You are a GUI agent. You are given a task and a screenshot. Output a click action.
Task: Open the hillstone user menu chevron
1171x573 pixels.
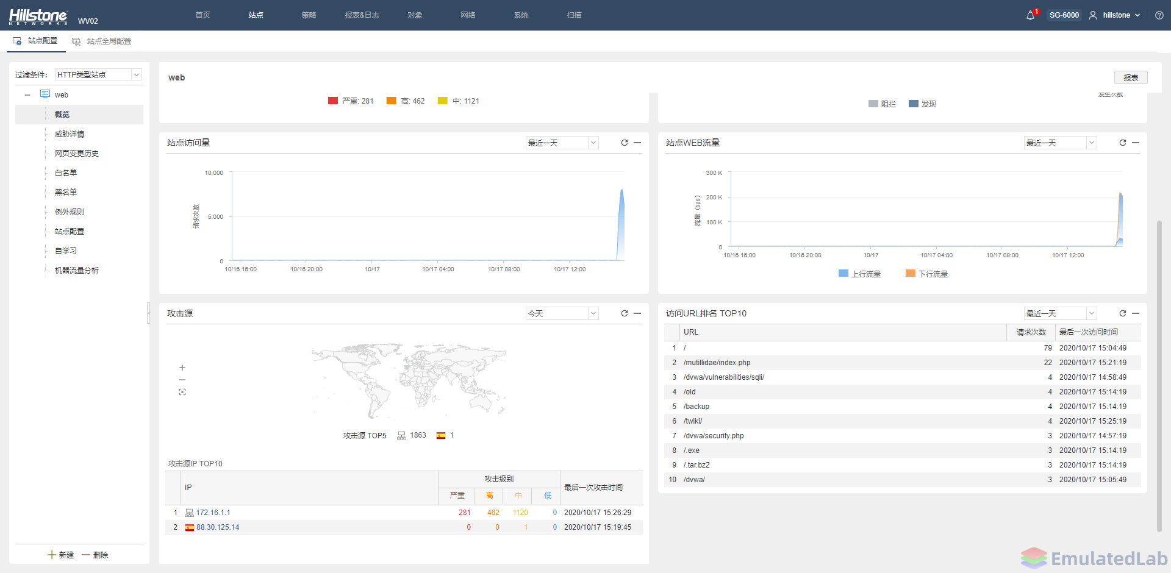click(x=1137, y=15)
